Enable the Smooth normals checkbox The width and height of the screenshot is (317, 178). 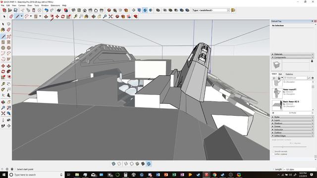click(x=273, y=151)
